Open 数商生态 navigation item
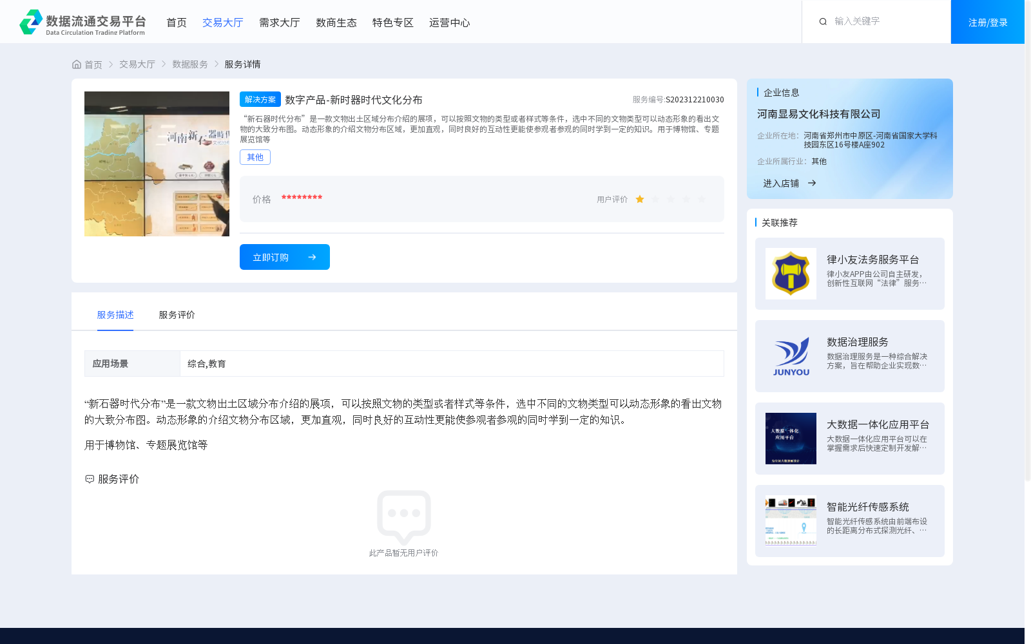Viewport: 1031px width, 644px height. (x=336, y=23)
